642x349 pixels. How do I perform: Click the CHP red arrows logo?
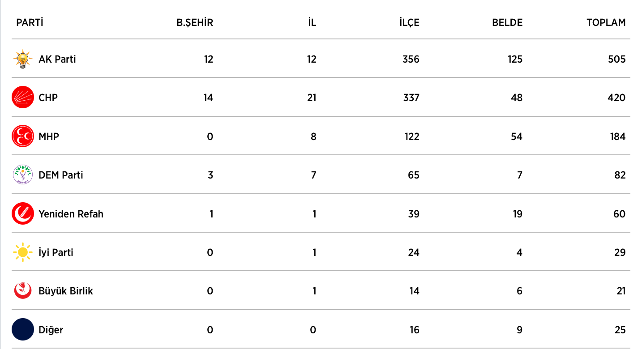point(23,98)
